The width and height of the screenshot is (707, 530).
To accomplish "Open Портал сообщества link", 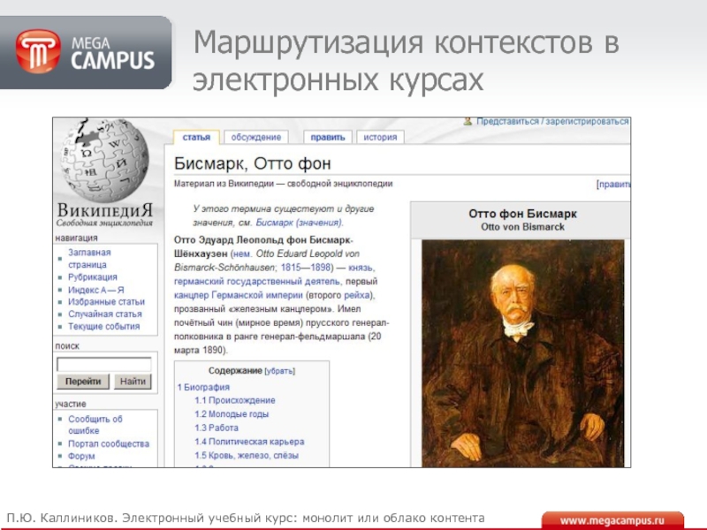I will [108, 444].
